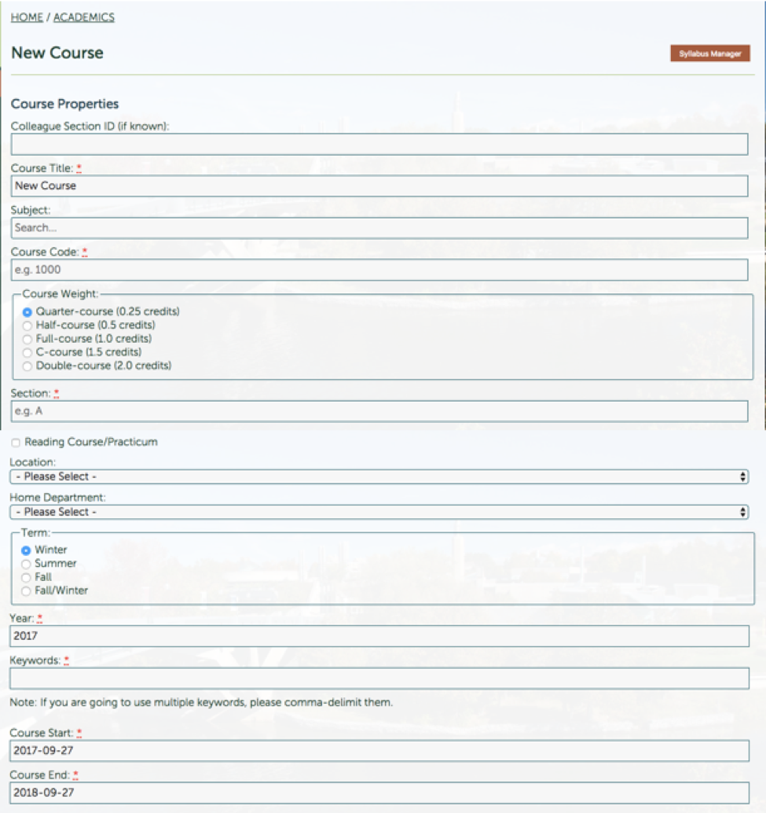
Task: Click the Course Start date field
Action: click(x=377, y=752)
